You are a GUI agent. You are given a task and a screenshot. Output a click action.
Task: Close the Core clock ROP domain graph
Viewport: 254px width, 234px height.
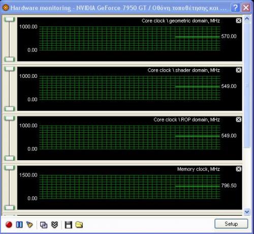239,120
